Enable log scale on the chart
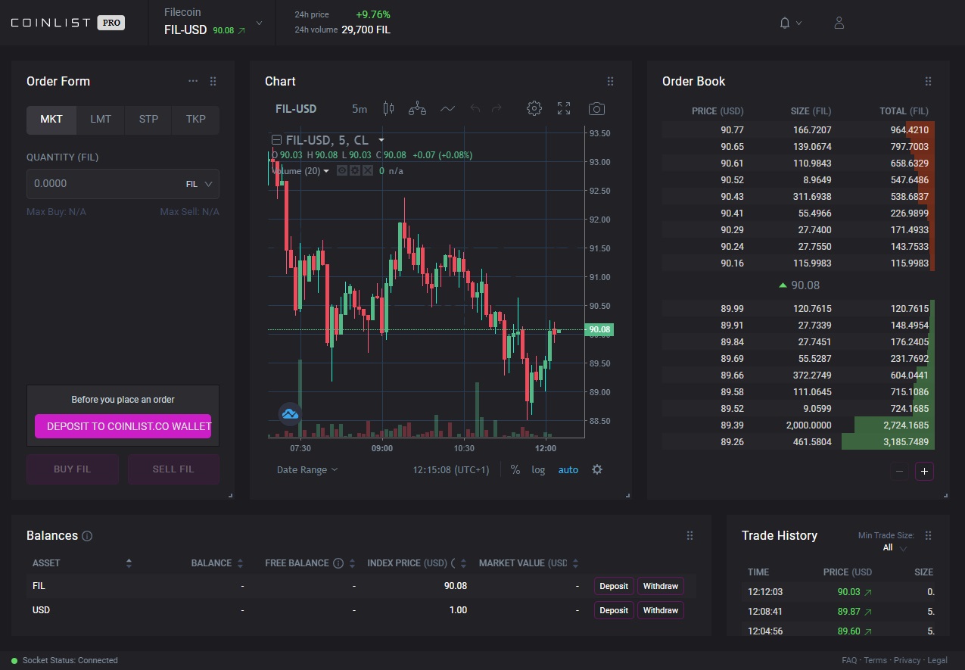This screenshot has height=670, width=965. 538,469
